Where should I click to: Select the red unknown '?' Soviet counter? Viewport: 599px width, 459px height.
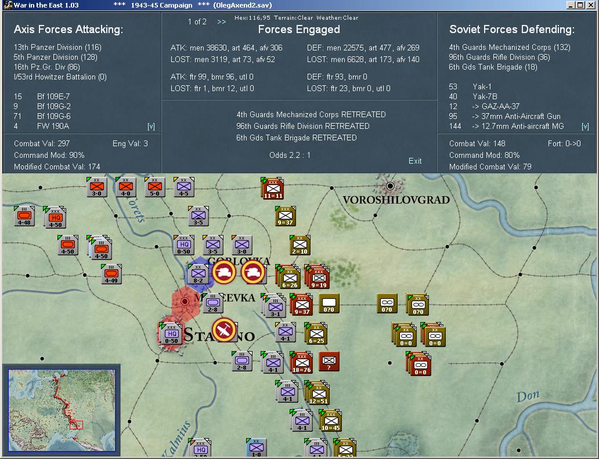[329, 361]
